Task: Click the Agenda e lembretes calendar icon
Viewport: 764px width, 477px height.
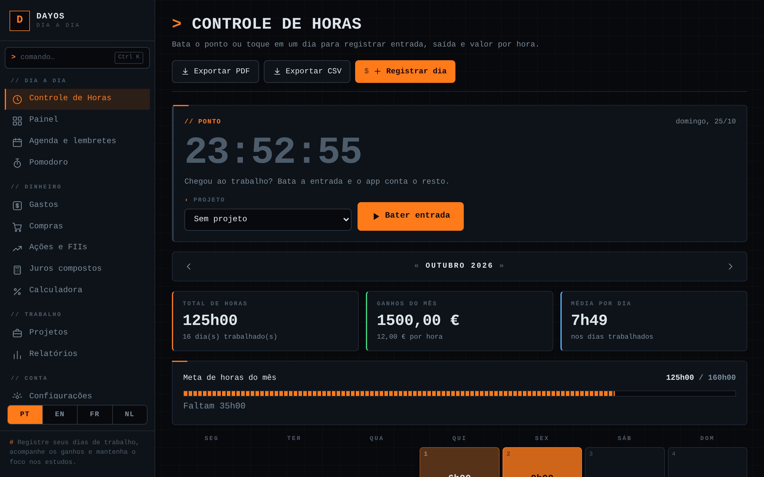Action: click(17, 142)
